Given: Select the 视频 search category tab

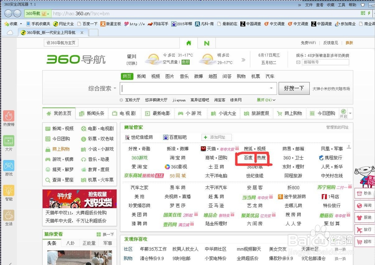Looking at the screenshot, I should 156,76.
